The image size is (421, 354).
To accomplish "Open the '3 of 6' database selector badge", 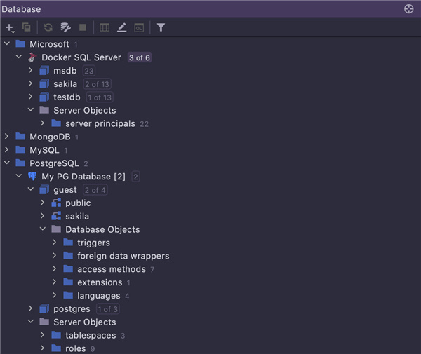I will [140, 57].
